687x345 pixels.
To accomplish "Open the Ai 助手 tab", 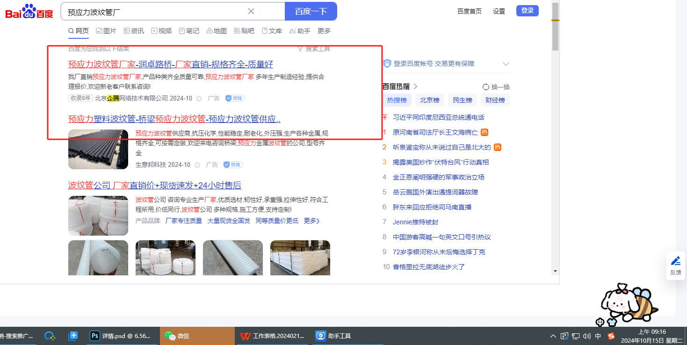I will click(300, 31).
